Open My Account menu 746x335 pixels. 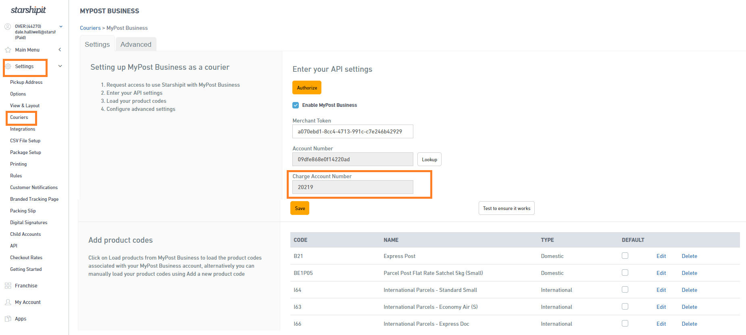click(x=28, y=302)
